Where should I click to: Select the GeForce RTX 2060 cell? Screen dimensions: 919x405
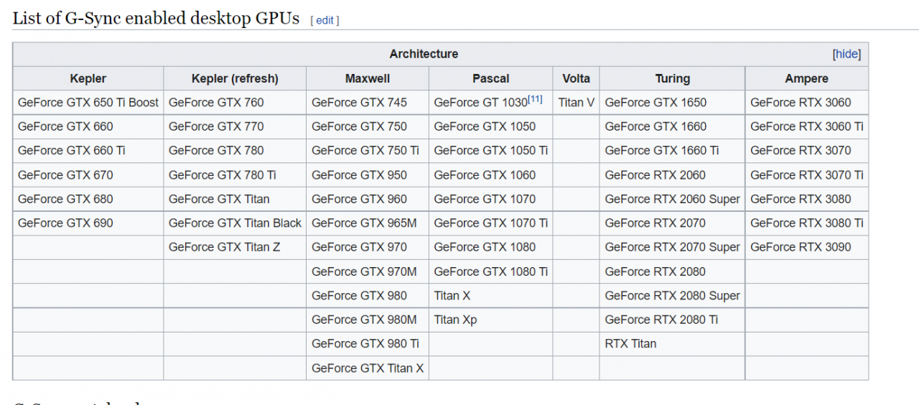[x=673, y=174]
